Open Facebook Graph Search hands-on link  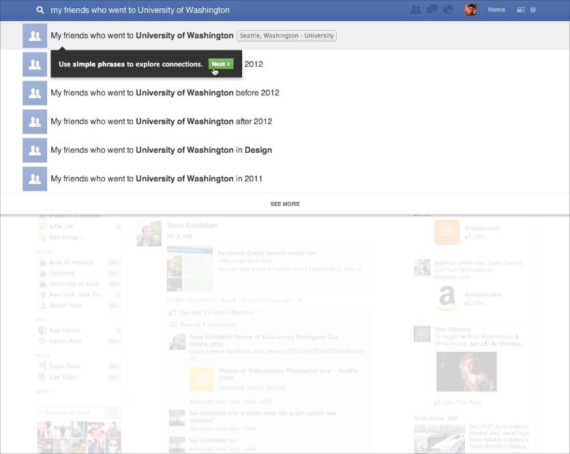[x=267, y=253]
